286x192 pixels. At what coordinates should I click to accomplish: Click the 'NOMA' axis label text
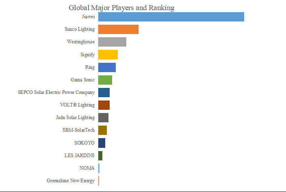click(x=87, y=168)
